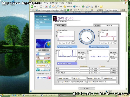Open the 무선 인터넷 품질측정 sidebar item
This screenshot has height=97, width=130.
(43, 16)
